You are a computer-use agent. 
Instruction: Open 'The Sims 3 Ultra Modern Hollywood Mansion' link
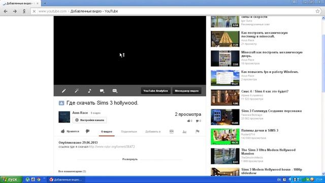pyautogui.click(x=268, y=151)
